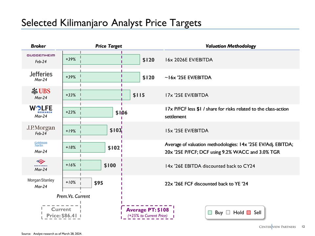
Task: Click the Sell legend label
Action: 258,212
